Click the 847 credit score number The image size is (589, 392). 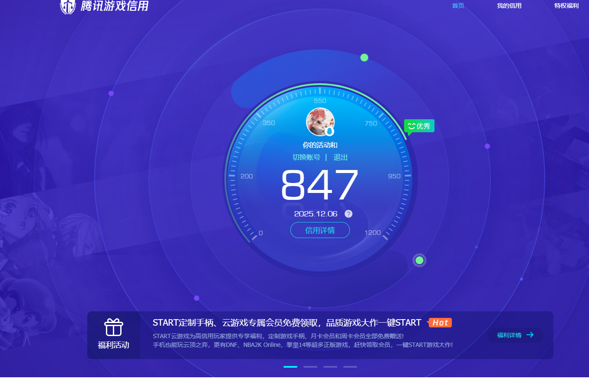tap(320, 185)
